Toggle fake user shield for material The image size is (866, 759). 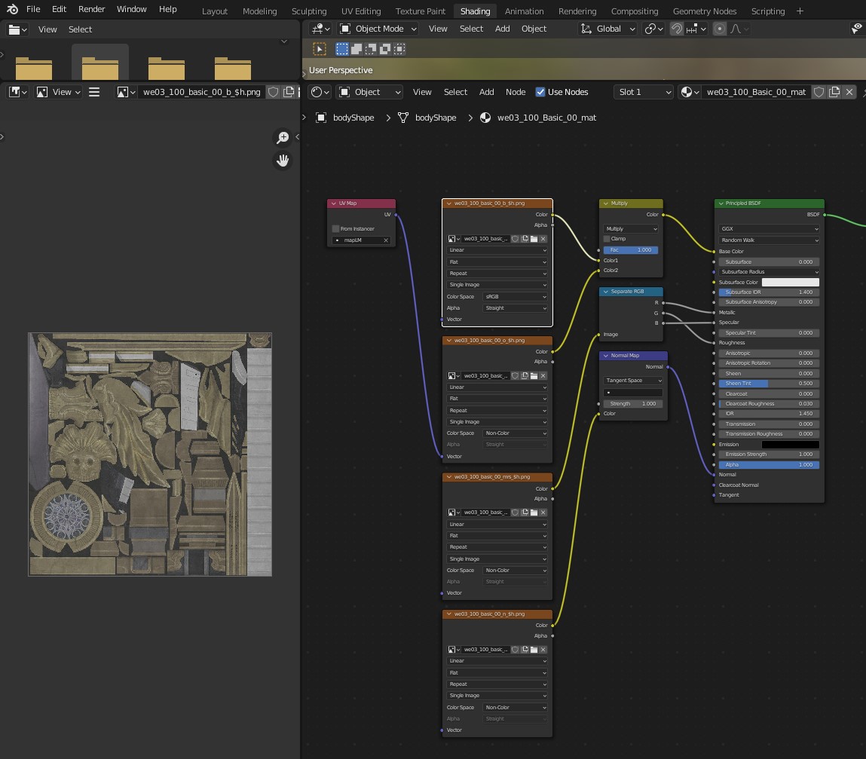coord(818,92)
